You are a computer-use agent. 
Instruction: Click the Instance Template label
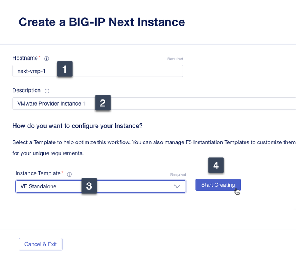[x=38, y=173]
